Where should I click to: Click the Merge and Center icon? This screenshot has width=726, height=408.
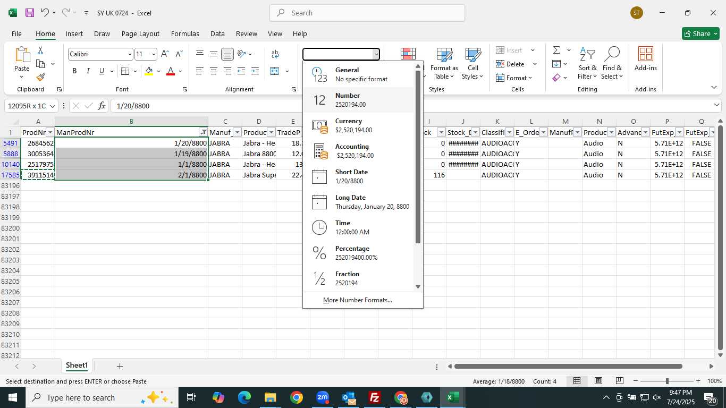[275, 71]
